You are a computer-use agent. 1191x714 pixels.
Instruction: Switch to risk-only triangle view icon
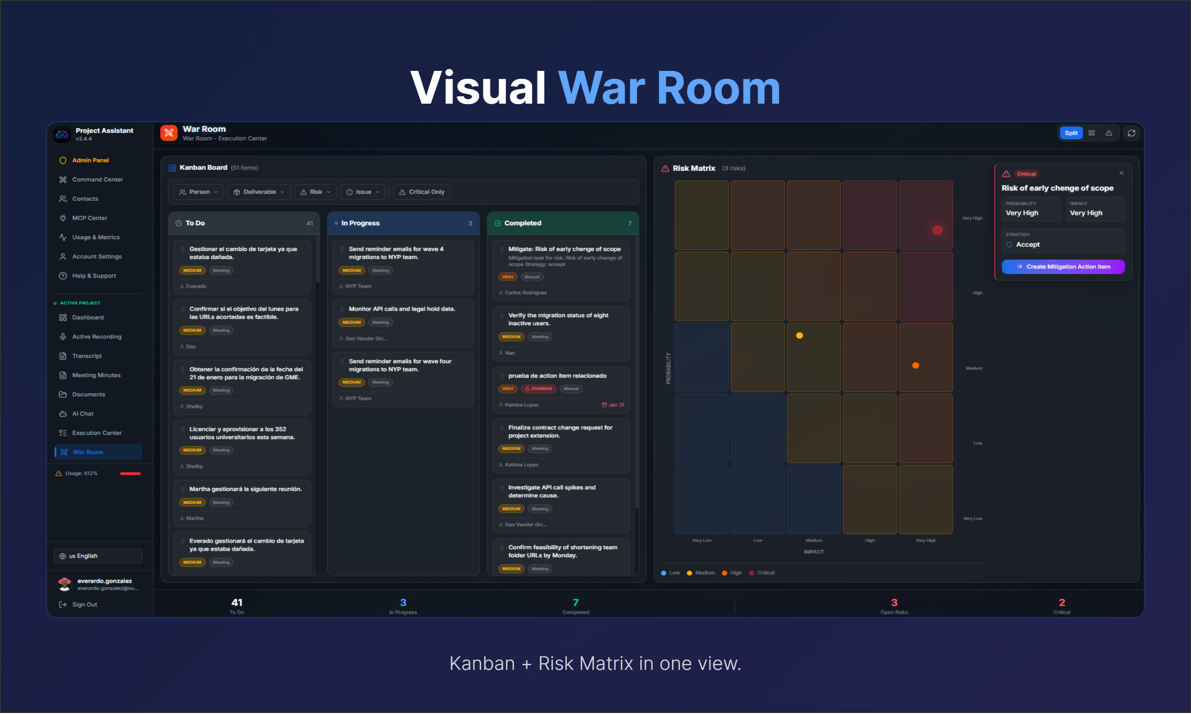pos(1108,133)
